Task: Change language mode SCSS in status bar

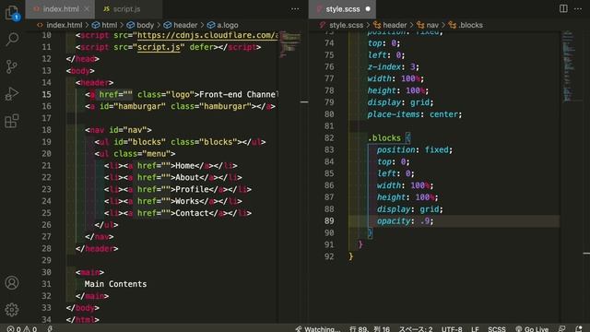Action: tap(497, 328)
